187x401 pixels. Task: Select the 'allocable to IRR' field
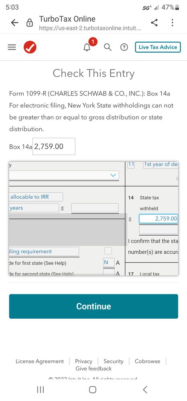tap(36, 197)
